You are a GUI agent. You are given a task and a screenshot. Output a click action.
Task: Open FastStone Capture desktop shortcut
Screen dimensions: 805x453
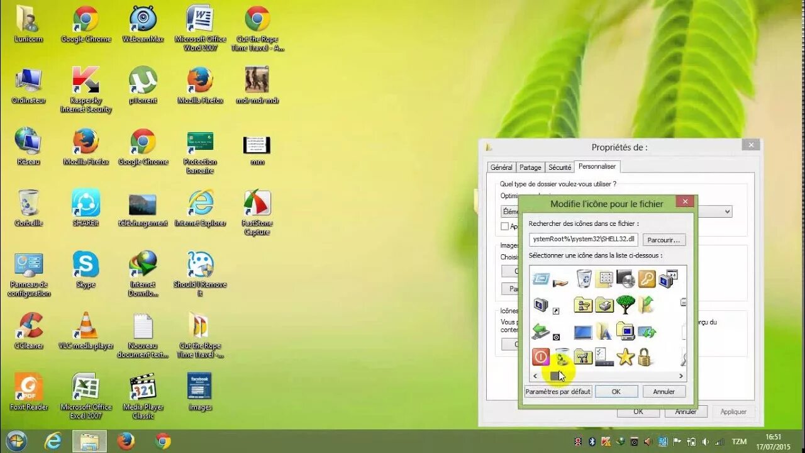pos(257,213)
